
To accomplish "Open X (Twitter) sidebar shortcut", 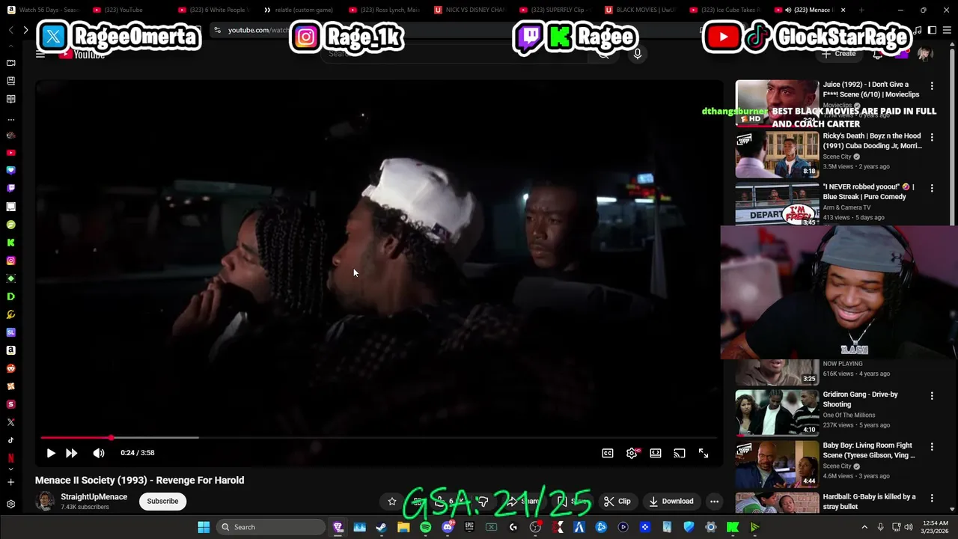I will pos(10,422).
